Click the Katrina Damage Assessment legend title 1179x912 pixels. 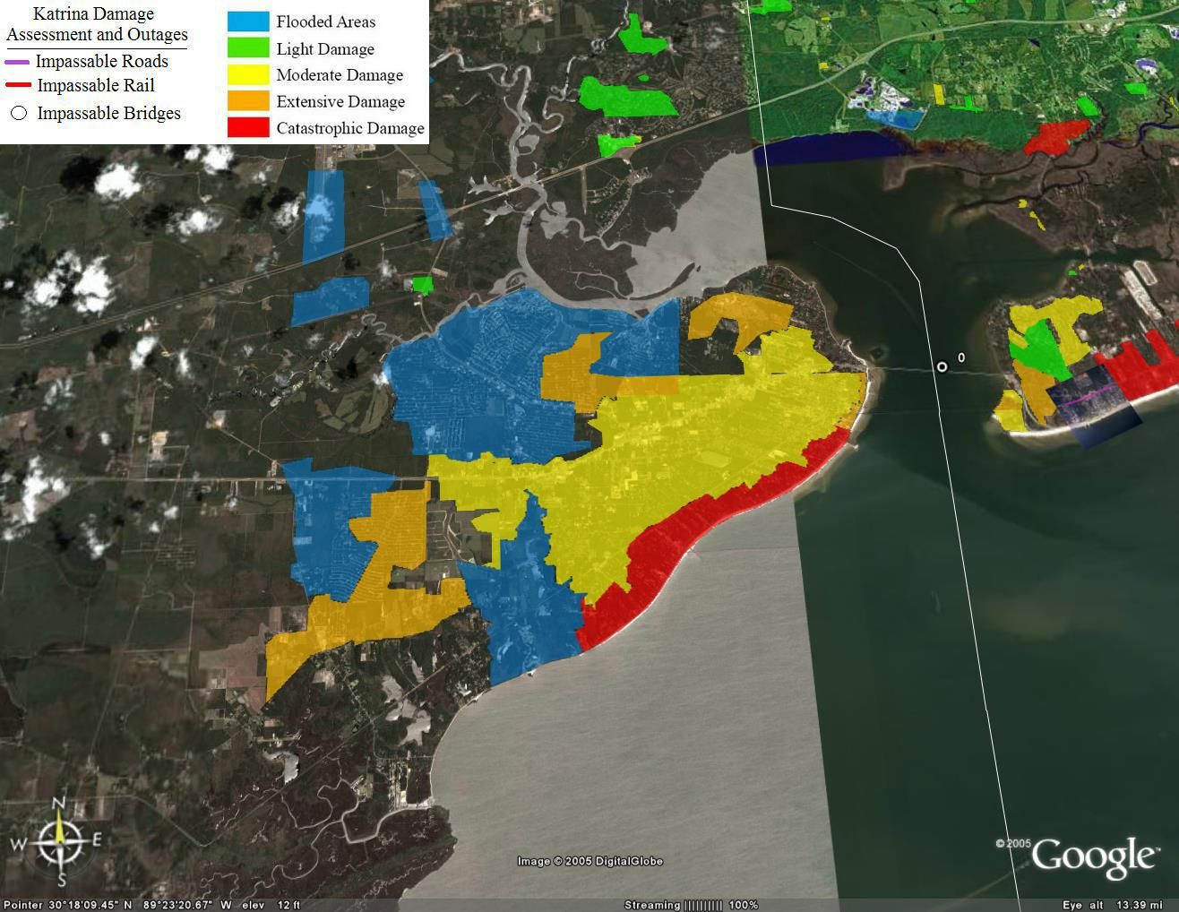[97, 24]
